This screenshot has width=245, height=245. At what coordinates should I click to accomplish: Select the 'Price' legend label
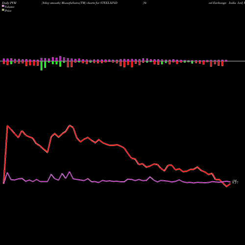[8, 11]
